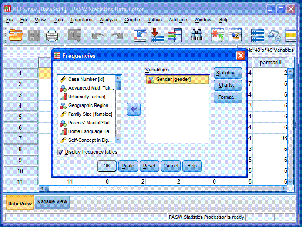Click the Reset button
302x227 pixels.
pos(149,166)
